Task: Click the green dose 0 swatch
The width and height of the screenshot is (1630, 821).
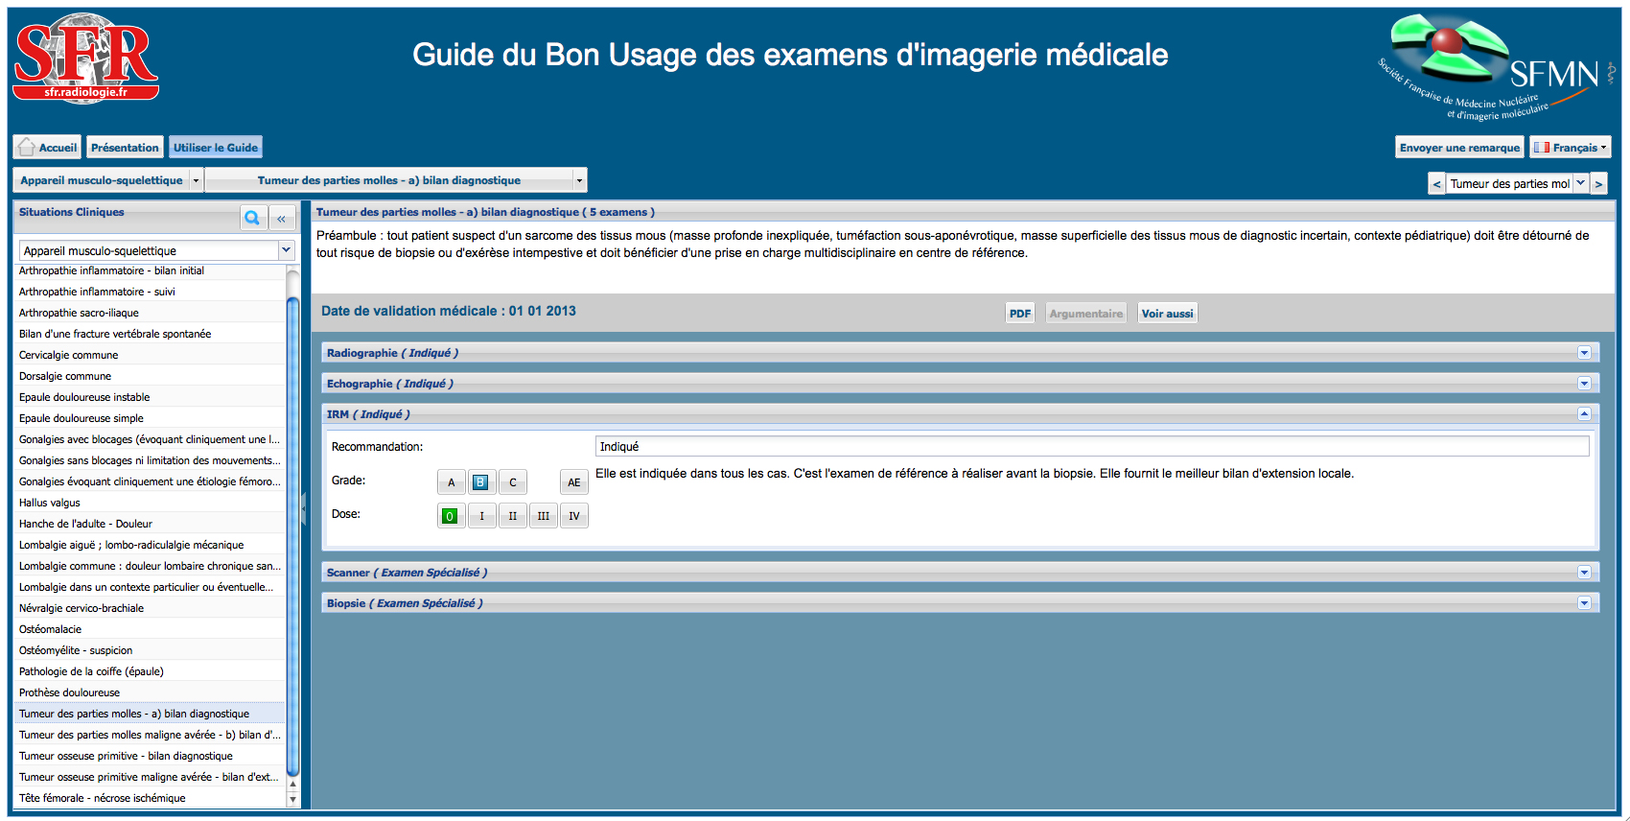Action: pos(450,516)
